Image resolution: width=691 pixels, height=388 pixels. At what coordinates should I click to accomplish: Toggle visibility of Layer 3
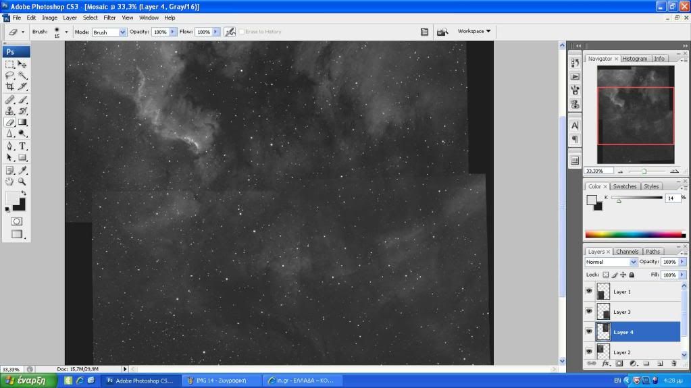click(590, 312)
